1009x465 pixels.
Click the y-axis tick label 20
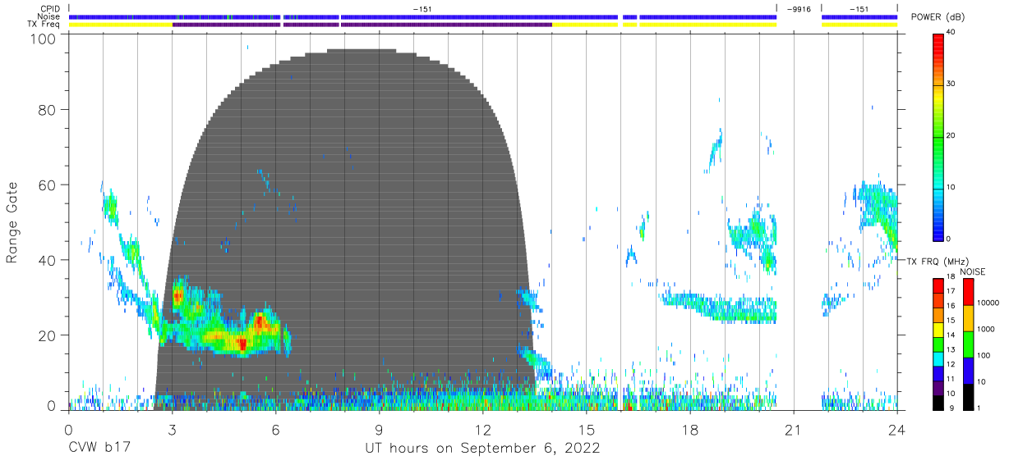coord(48,335)
